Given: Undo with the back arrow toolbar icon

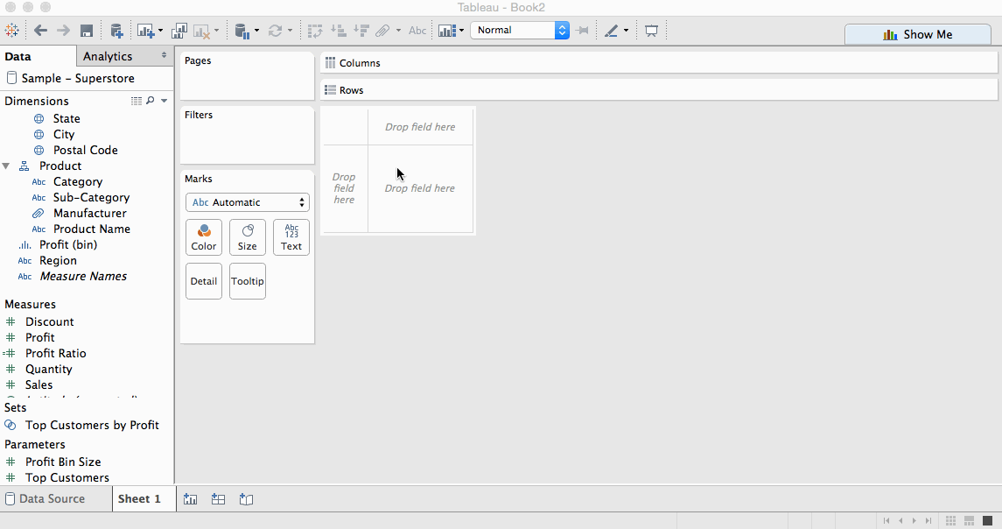Looking at the screenshot, I should (x=40, y=30).
